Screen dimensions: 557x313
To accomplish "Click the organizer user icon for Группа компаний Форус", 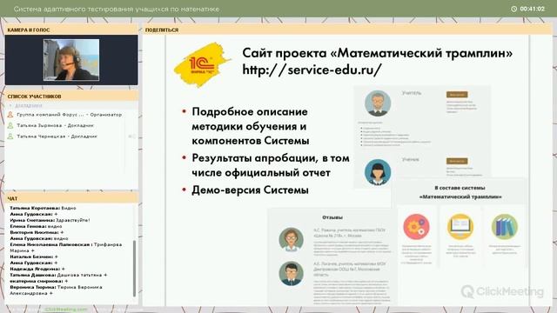I will (x=10, y=115).
